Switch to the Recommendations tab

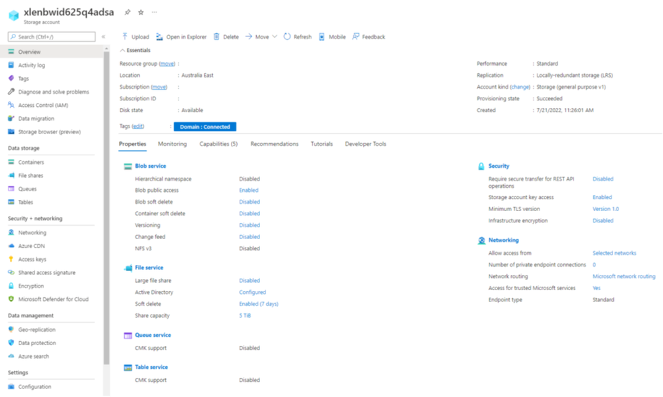click(274, 144)
